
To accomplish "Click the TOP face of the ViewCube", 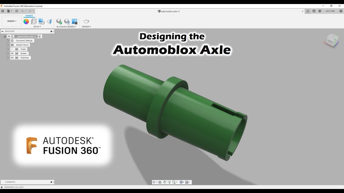I will coord(333,36).
